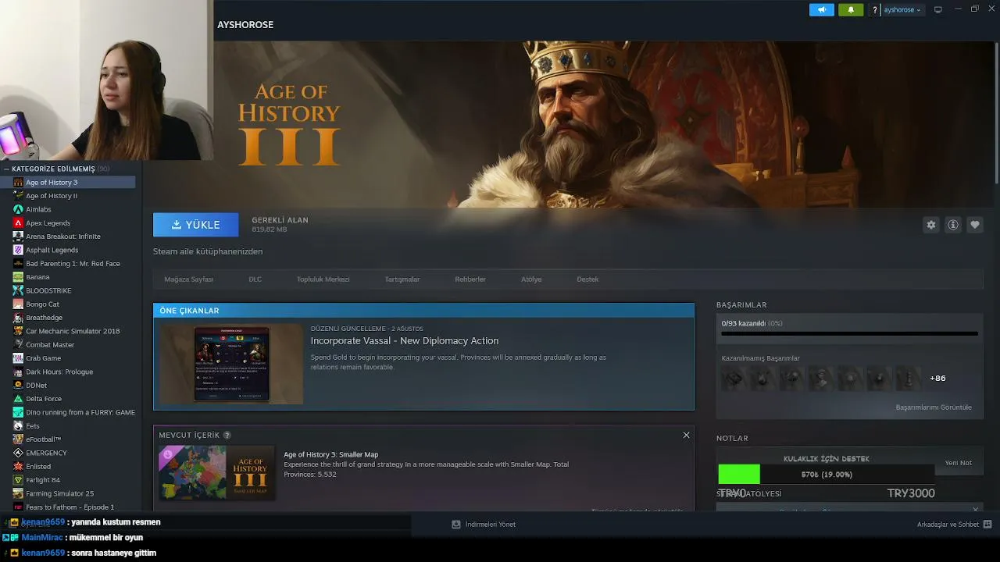This screenshot has width=1000, height=562.
Task: Open the DLC tab
Action: (x=255, y=279)
